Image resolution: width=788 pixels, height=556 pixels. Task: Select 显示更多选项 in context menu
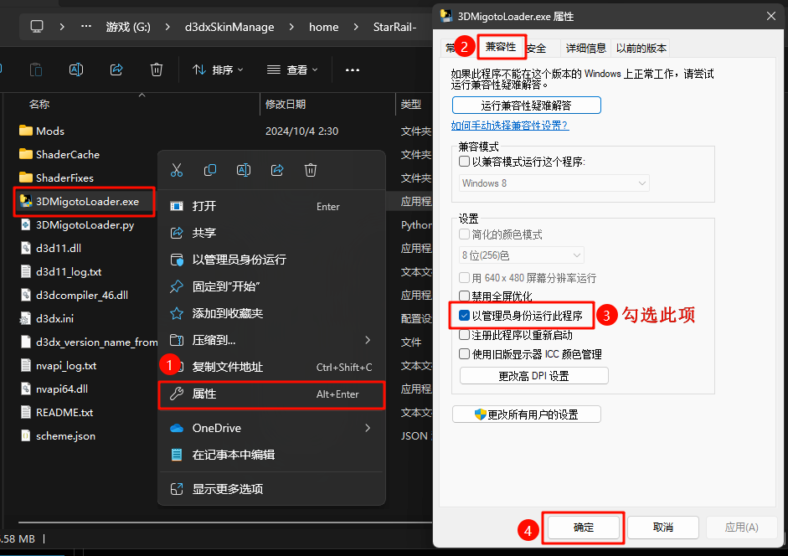pos(271,489)
